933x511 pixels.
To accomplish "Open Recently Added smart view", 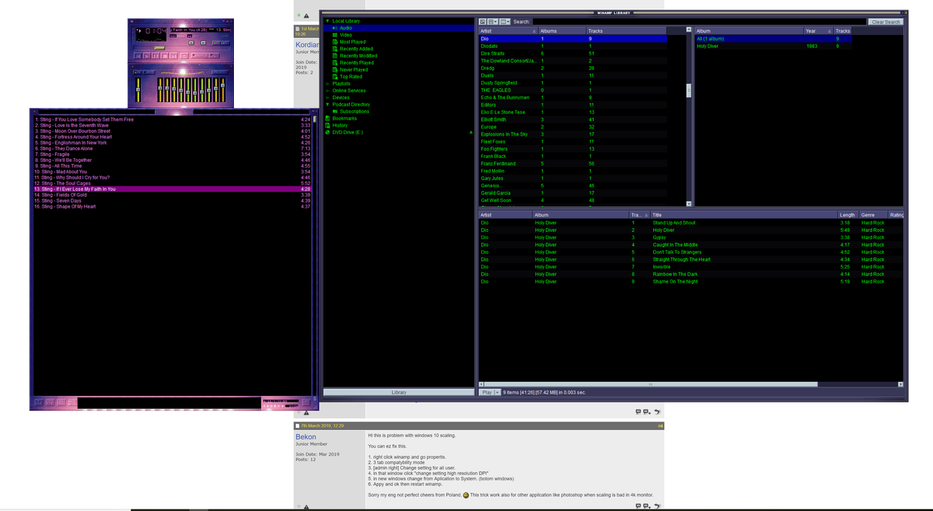I will pos(356,49).
